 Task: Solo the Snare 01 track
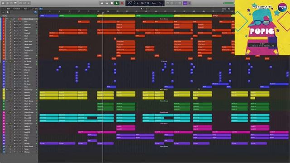[17, 24]
